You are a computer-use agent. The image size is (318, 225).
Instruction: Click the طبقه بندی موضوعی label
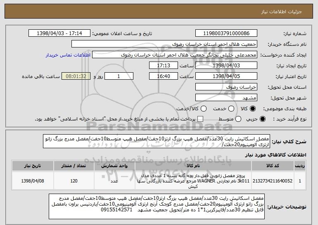coord(285,109)
